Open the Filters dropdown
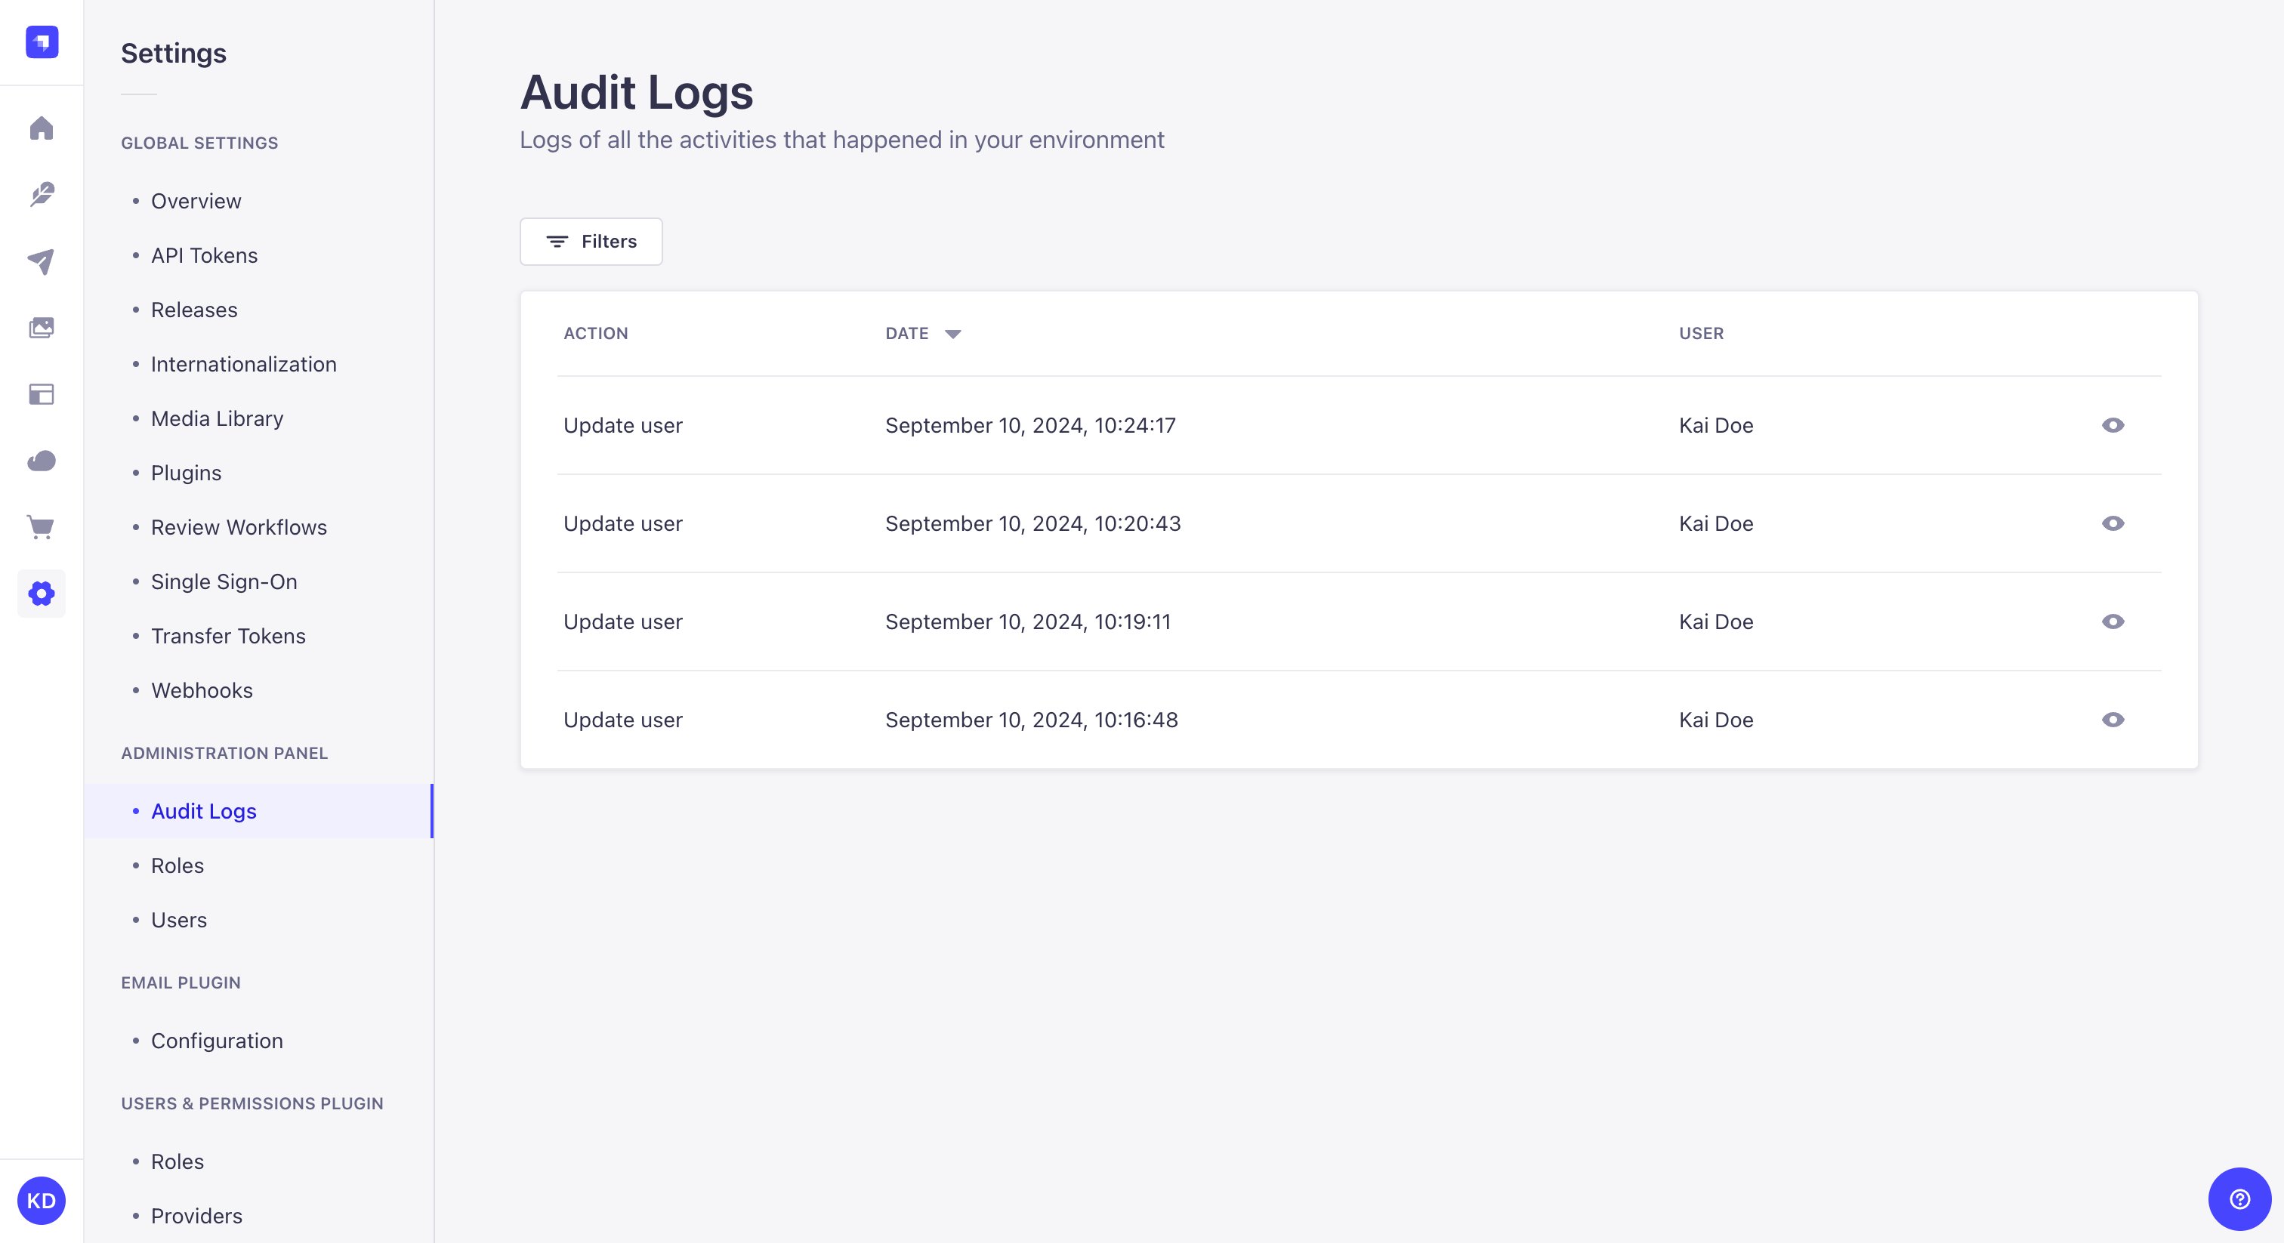 point(591,241)
